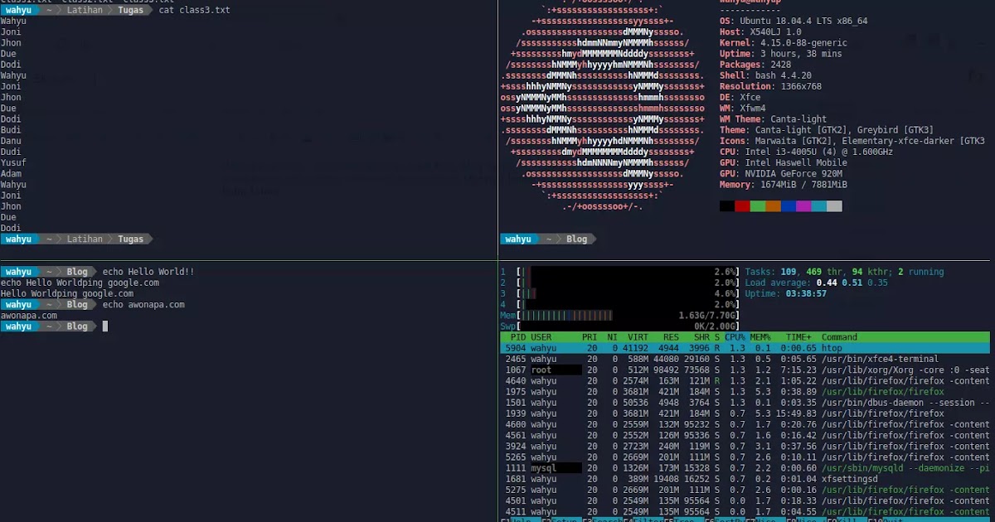This screenshot has width=995, height=522.
Task: Filter processes using F4Filter
Action: pos(643,520)
